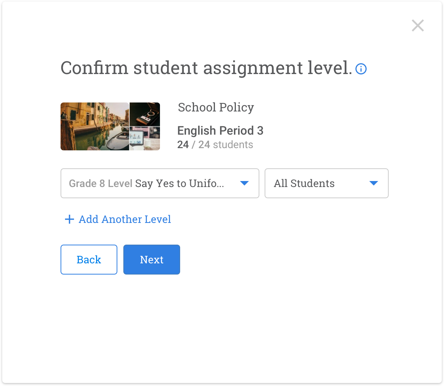The height and width of the screenshot is (386, 444).
Task: Click the blue arrow on the All Students dropdown
Action: [x=373, y=183]
